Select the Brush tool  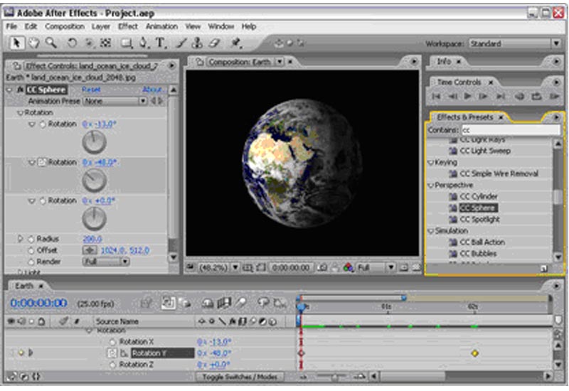tap(181, 43)
